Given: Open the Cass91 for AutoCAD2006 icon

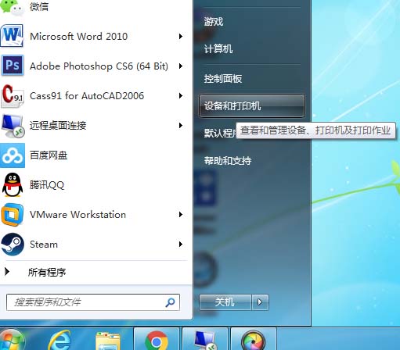Looking at the screenshot, I should pyautogui.click(x=13, y=96).
